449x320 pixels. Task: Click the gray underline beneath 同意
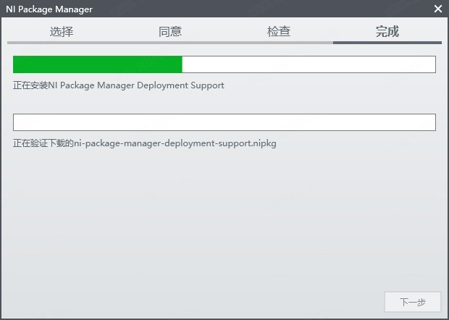(170, 43)
